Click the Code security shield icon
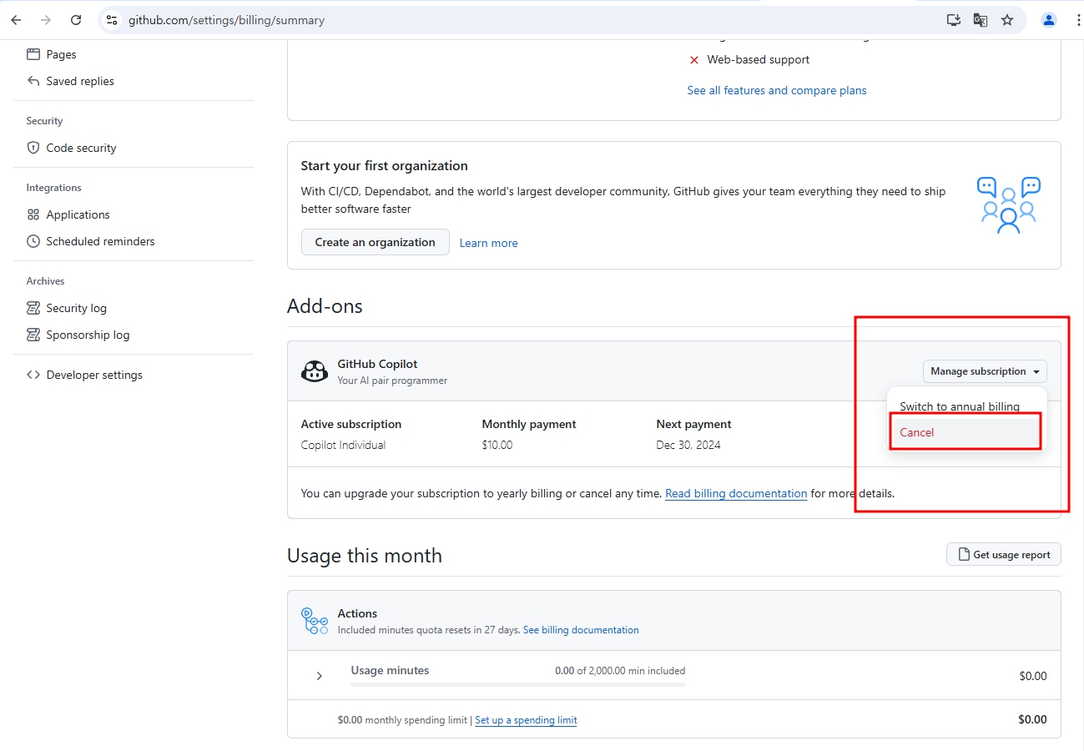Viewport: 1084px width, 751px height. 33,148
